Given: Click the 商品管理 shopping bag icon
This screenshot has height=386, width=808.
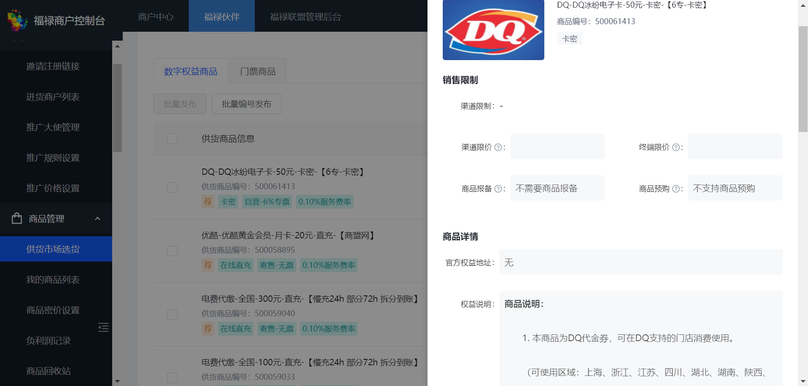Looking at the screenshot, I should (x=17, y=218).
